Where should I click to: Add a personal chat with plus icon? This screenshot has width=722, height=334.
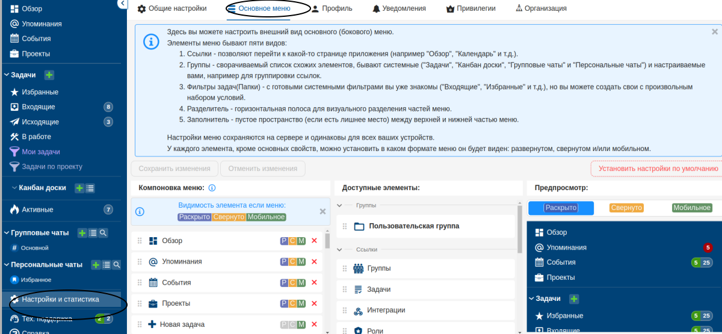[96, 265]
